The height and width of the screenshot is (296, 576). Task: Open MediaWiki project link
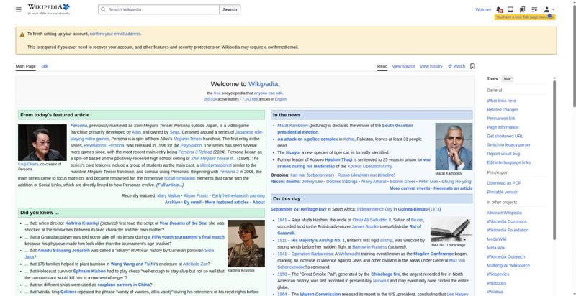496,239
